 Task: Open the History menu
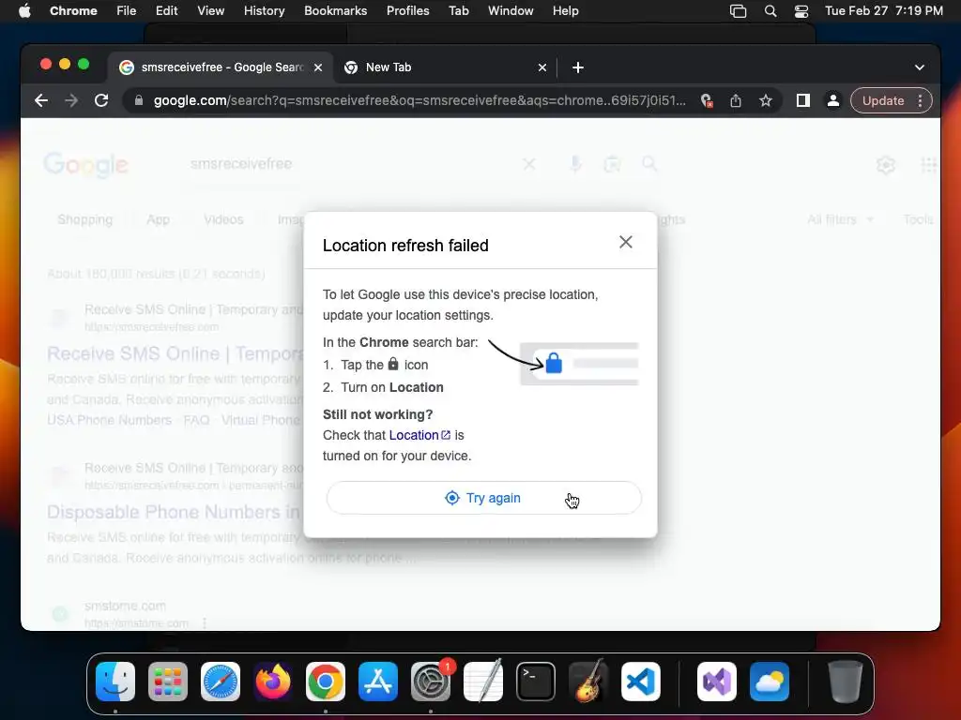(x=264, y=11)
